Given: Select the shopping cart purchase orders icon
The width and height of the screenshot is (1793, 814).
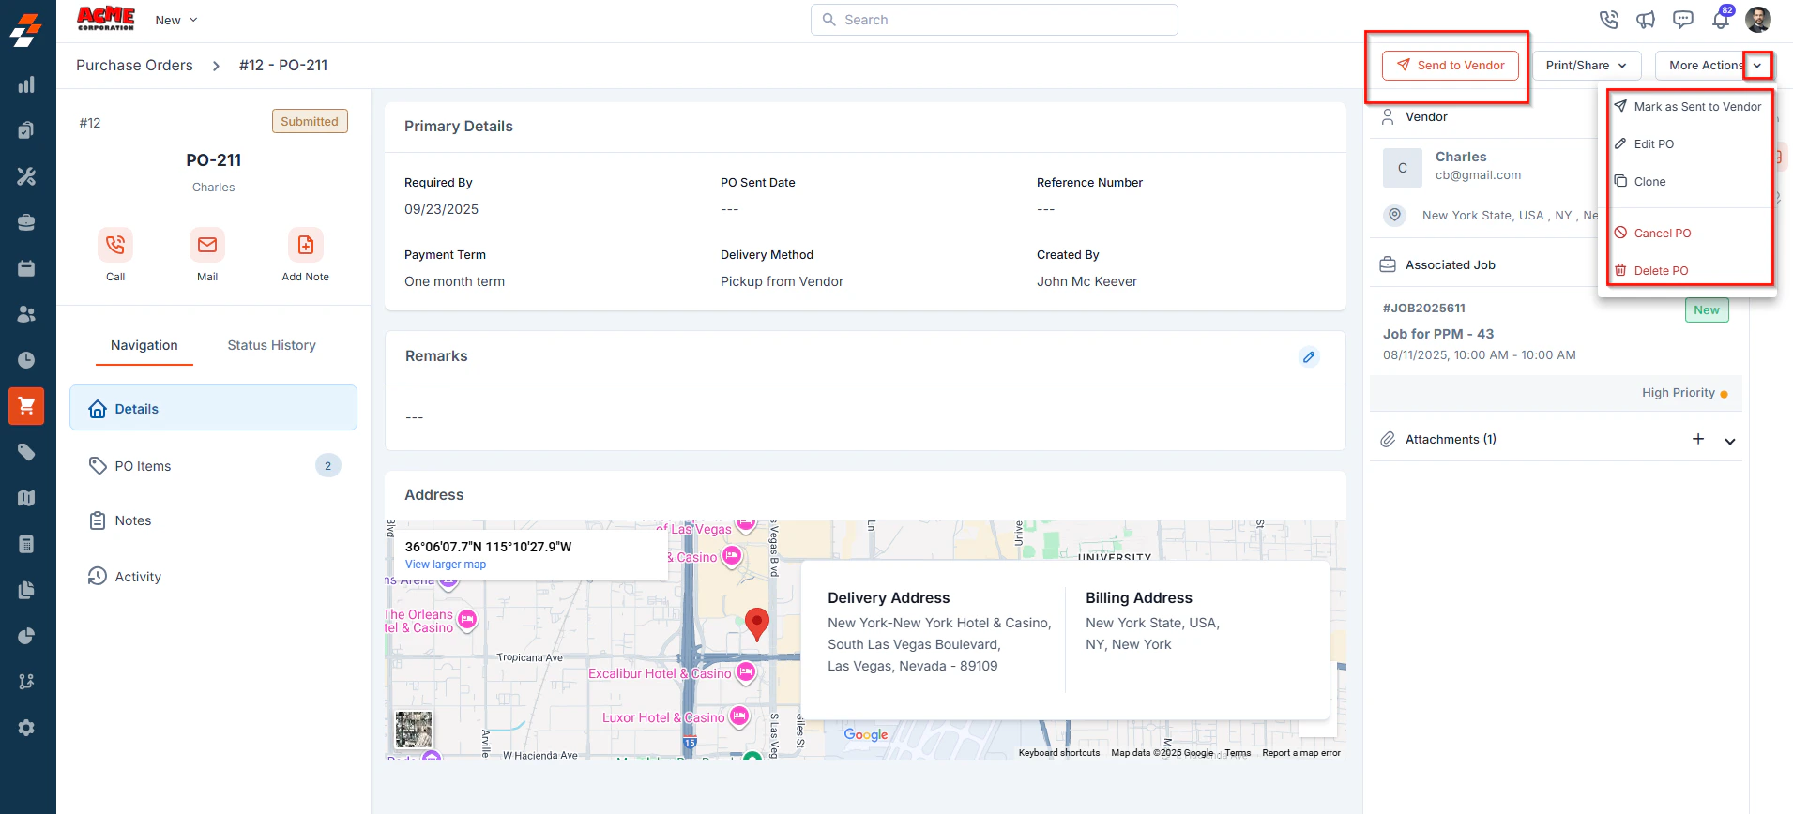Looking at the screenshot, I should pyautogui.click(x=26, y=406).
